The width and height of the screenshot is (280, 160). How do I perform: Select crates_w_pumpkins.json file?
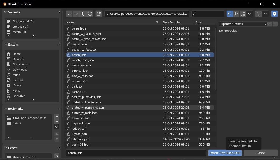tap(140, 108)
